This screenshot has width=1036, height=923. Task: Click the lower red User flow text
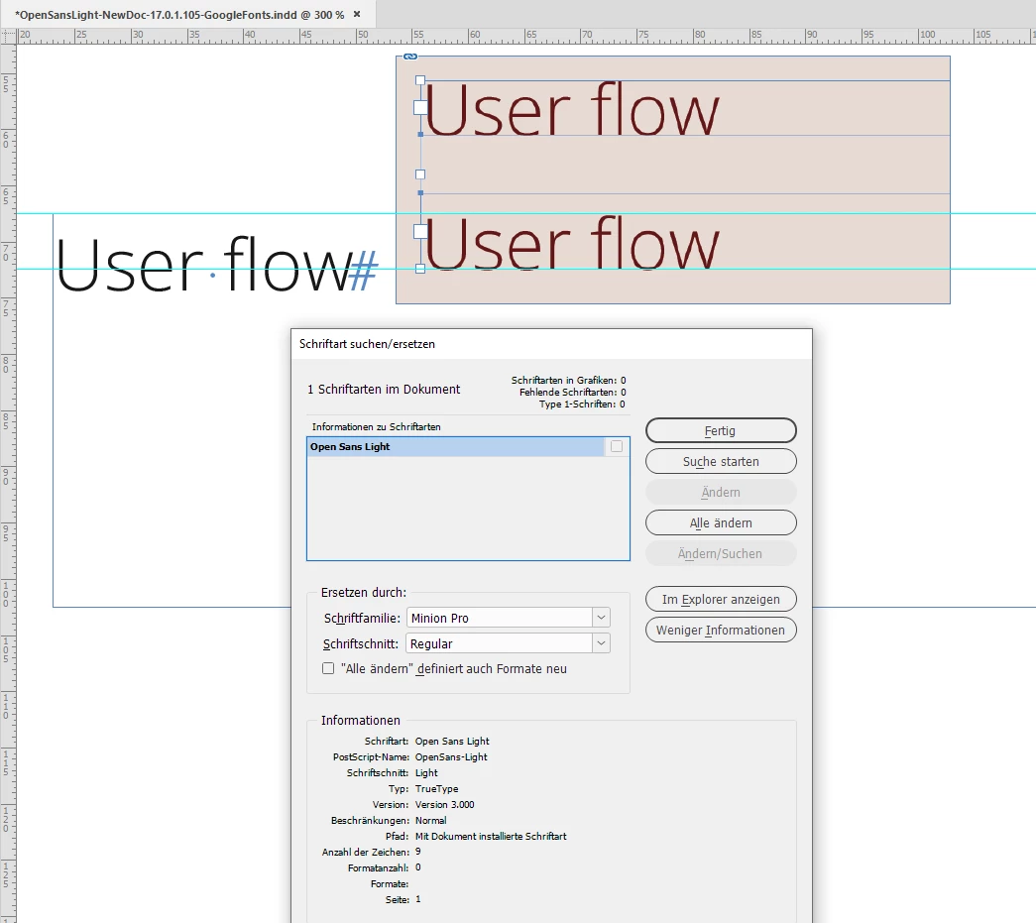coord(572,243)
